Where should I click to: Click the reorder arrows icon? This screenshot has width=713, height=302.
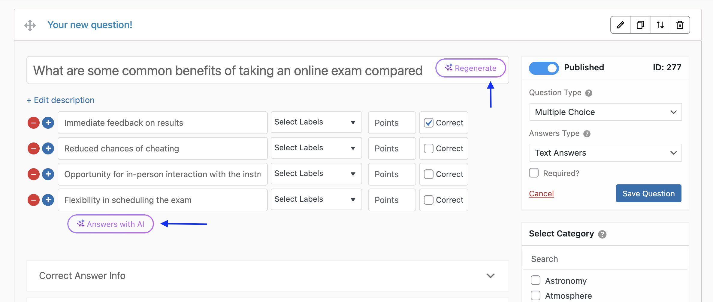tap(660, 25)
